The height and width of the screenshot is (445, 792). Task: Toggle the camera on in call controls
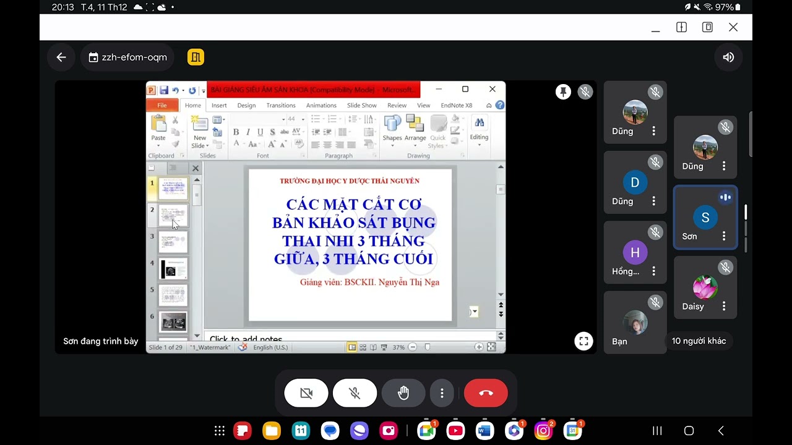[306, 393]
